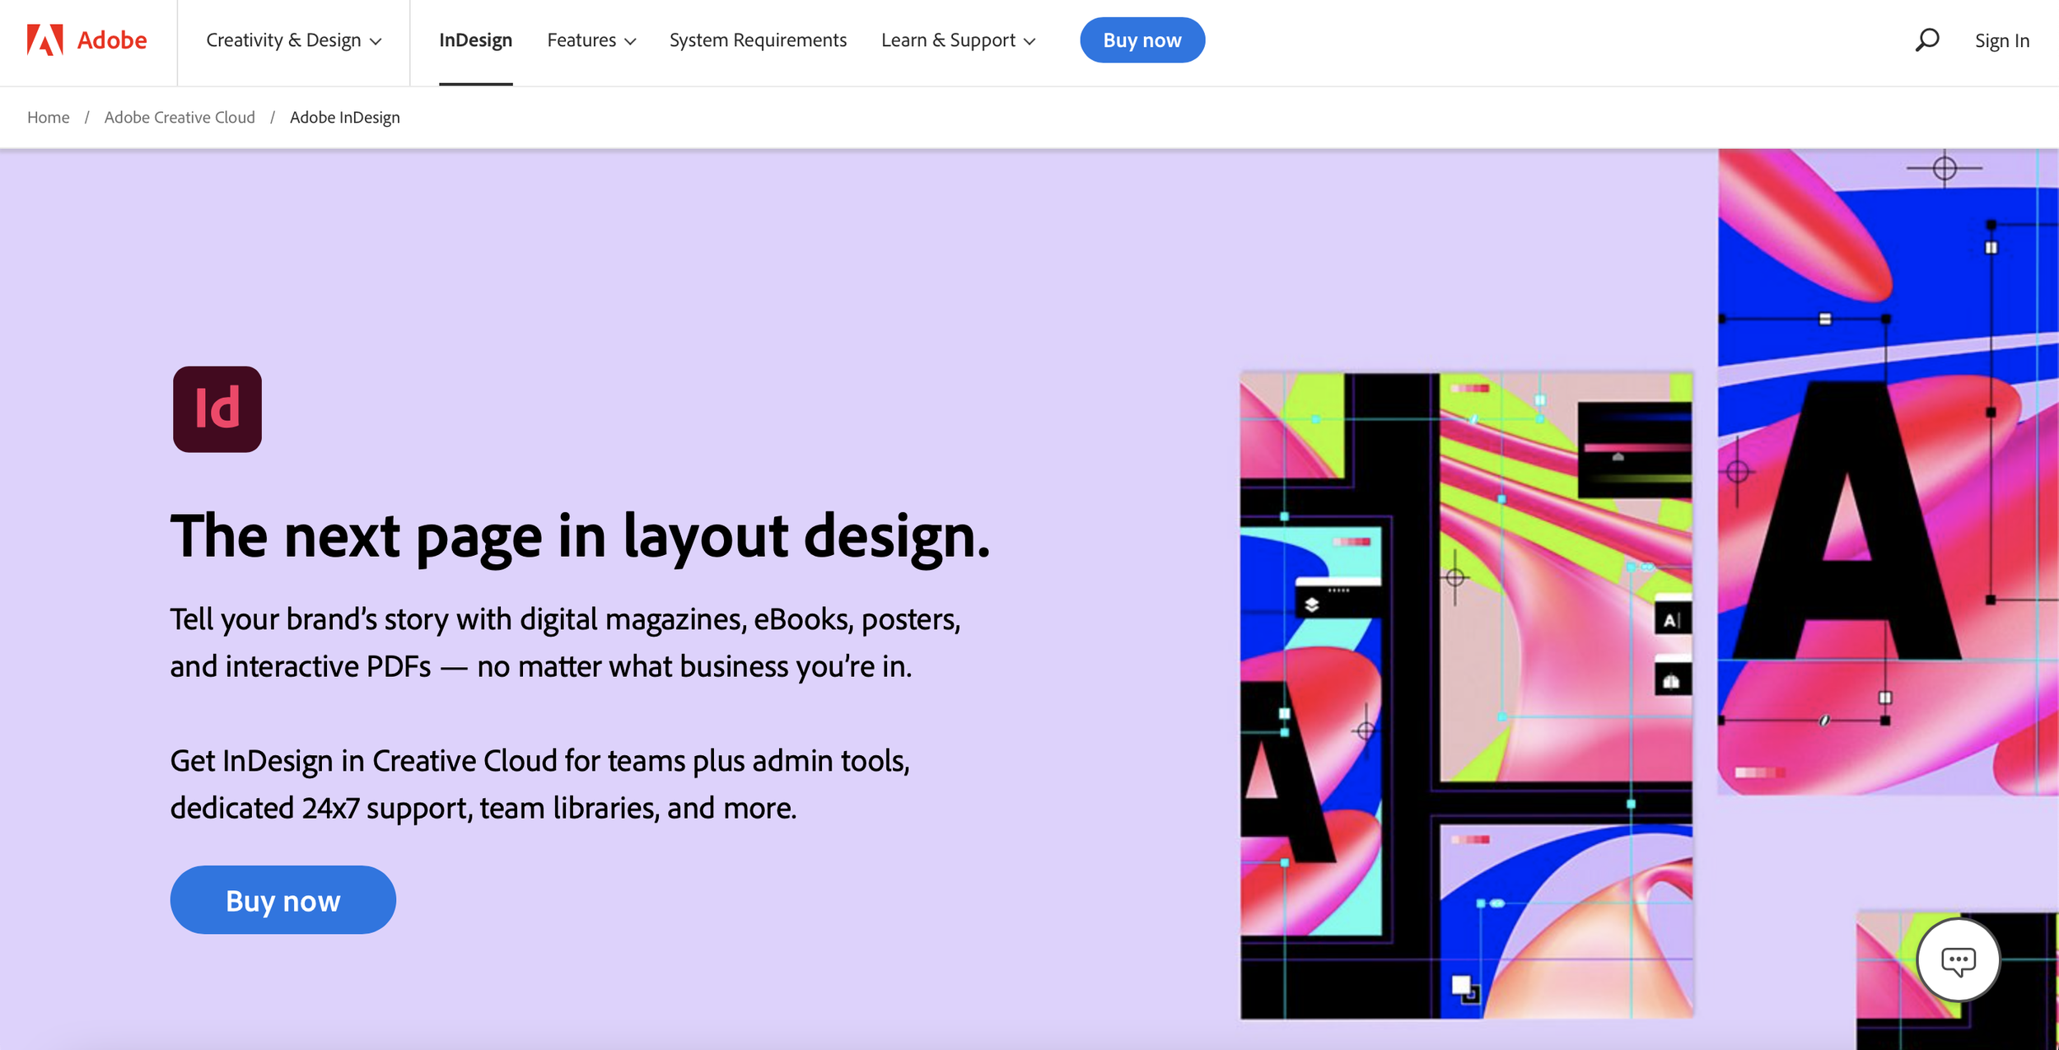Click the large Buy now hero button
Viewport: 2059px width, 1050px height.
(282, 900)
